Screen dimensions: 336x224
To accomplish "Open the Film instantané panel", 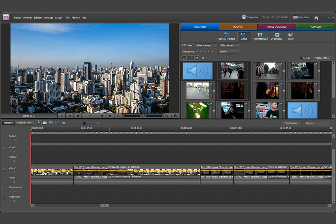I will click(x=260, y=35).
